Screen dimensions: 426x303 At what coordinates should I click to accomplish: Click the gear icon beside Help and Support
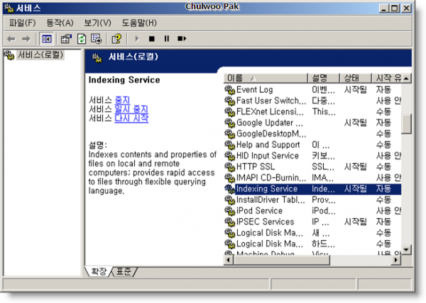click(x=229, y=144)
